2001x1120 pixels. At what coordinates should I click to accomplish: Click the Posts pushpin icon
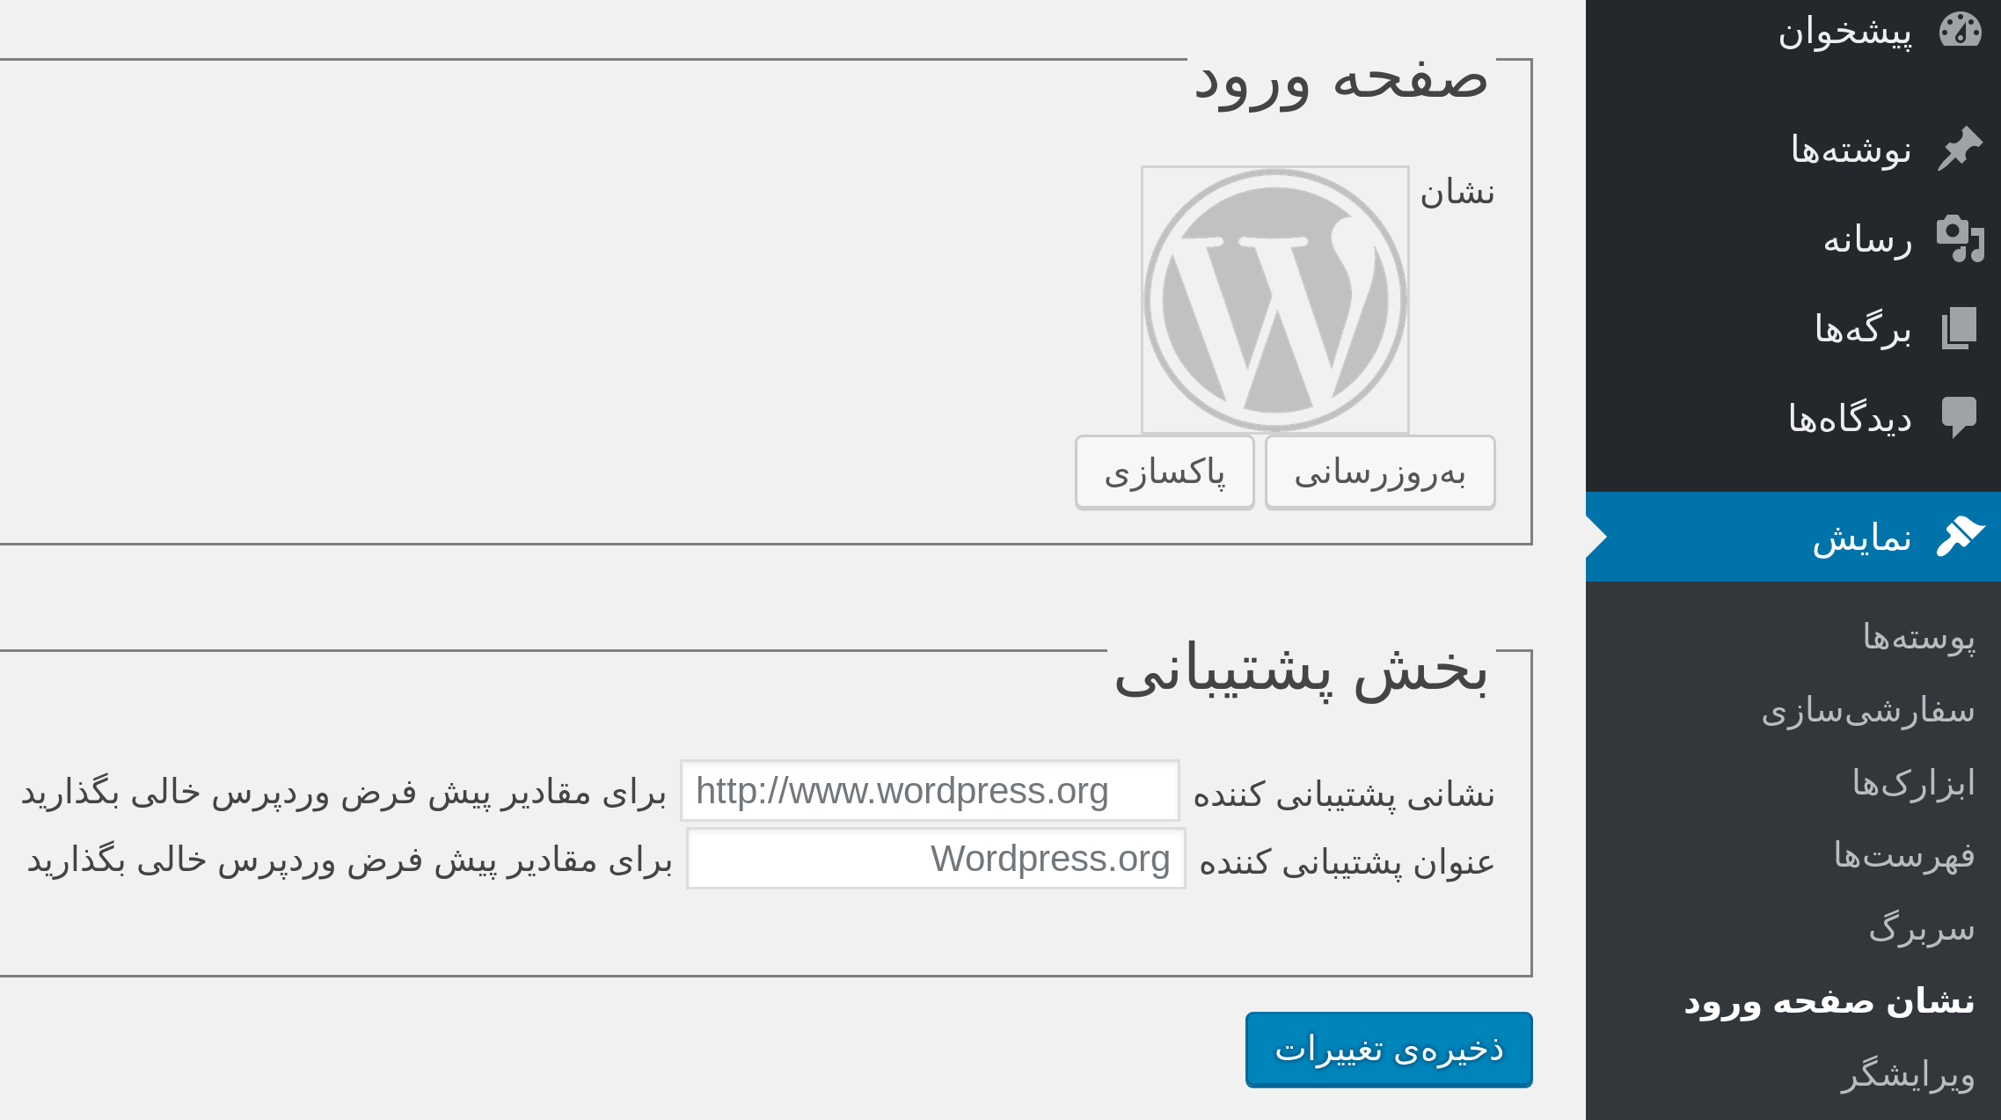1960,149
